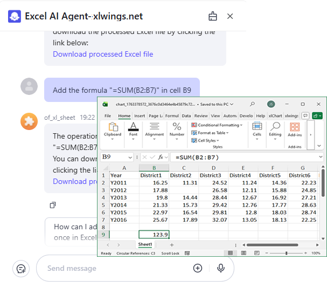This screenshot has height=287, width=327.
Task: Select the Sheet1 tab
Action: [x=145, y=244]
